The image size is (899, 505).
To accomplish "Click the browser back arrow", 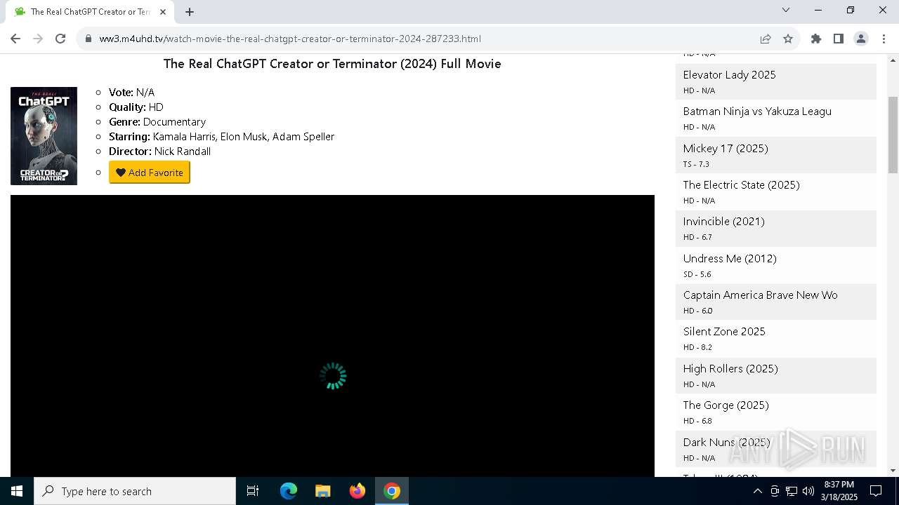I will (15, 39).
